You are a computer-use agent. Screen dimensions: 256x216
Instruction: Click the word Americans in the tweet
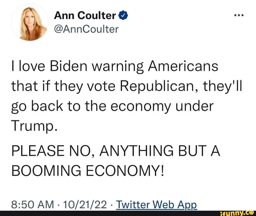click(183, 66)
